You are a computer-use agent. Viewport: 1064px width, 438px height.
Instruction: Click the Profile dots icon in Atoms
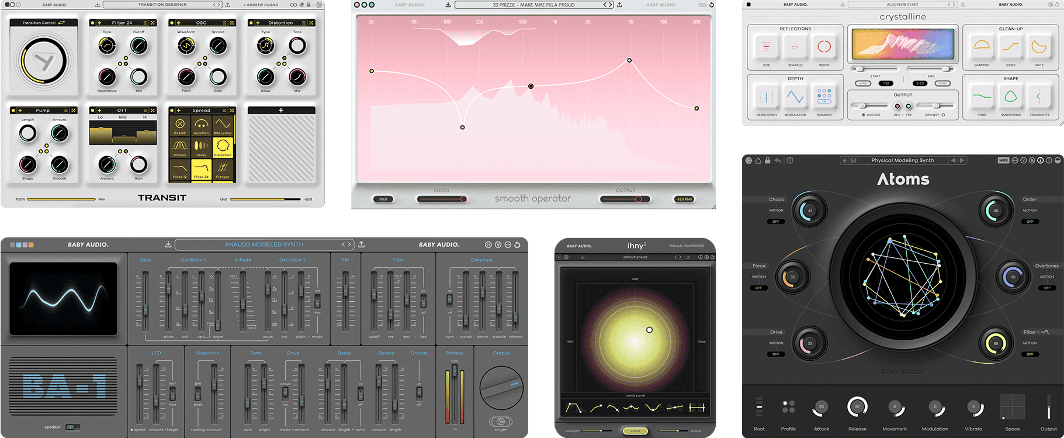pos(788,406)
